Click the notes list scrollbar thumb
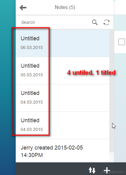The height and width of the screenshot is (175, 126). 112,91
